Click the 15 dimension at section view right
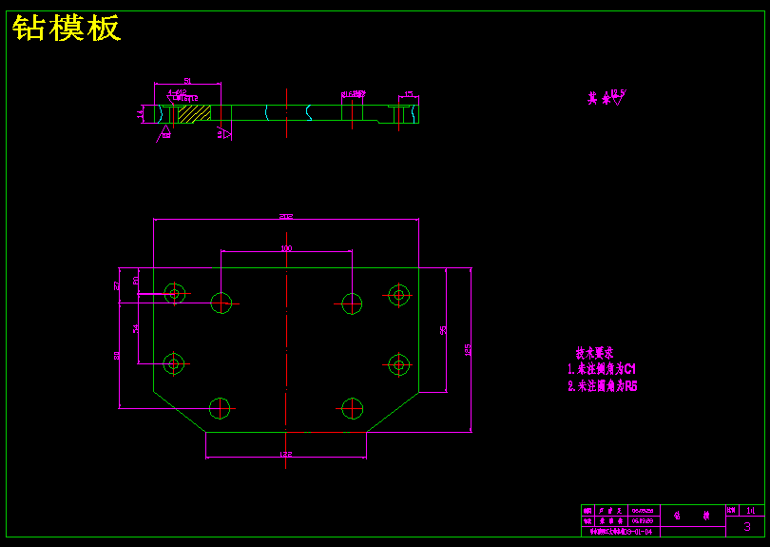The width and height of the screenshot is (770, 547). [409, 93]
